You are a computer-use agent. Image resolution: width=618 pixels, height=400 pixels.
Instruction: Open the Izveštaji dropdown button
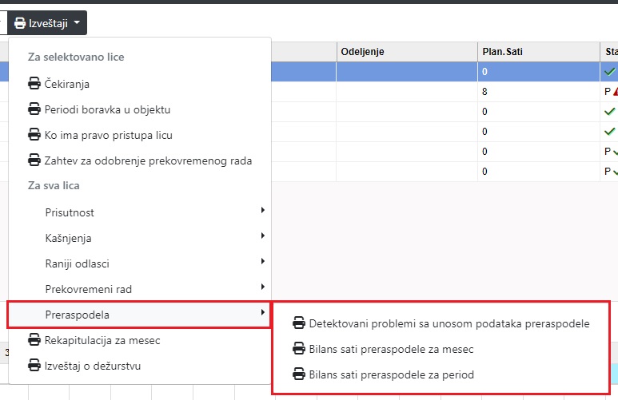tap(48, 23)
